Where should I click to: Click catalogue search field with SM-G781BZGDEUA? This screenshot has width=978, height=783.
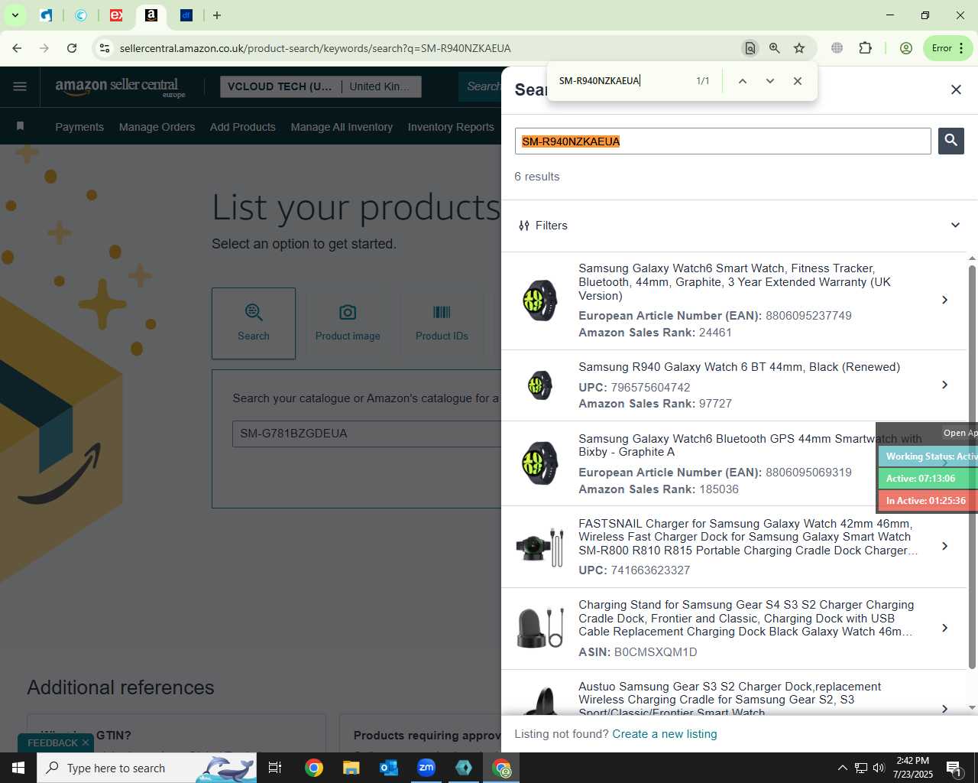pos(367,434)
